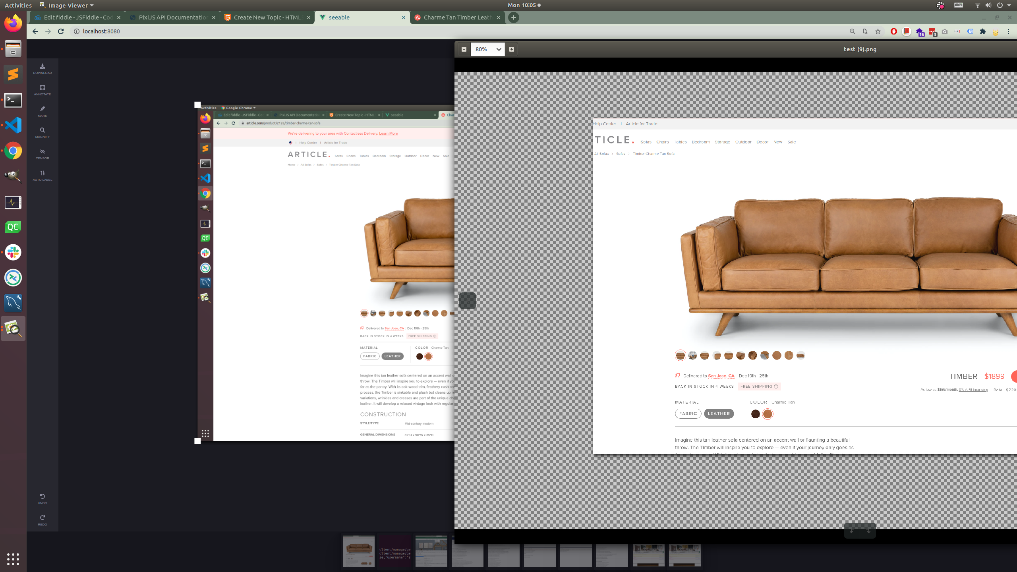This screenshot has width=1017, height=572.
Task: Activate the Magnify tool
Action: click(x=42, y=133)
